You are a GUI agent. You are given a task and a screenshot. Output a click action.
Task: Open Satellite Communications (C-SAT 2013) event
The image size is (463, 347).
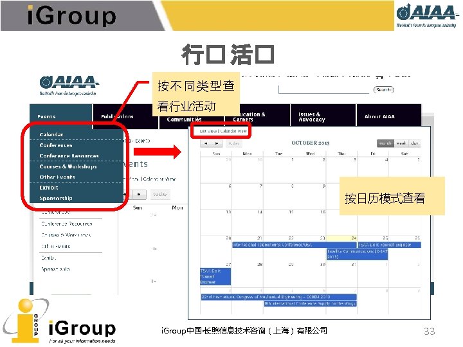pos(357,254)
